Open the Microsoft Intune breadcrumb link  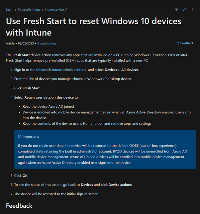click(x=29, y=10)
